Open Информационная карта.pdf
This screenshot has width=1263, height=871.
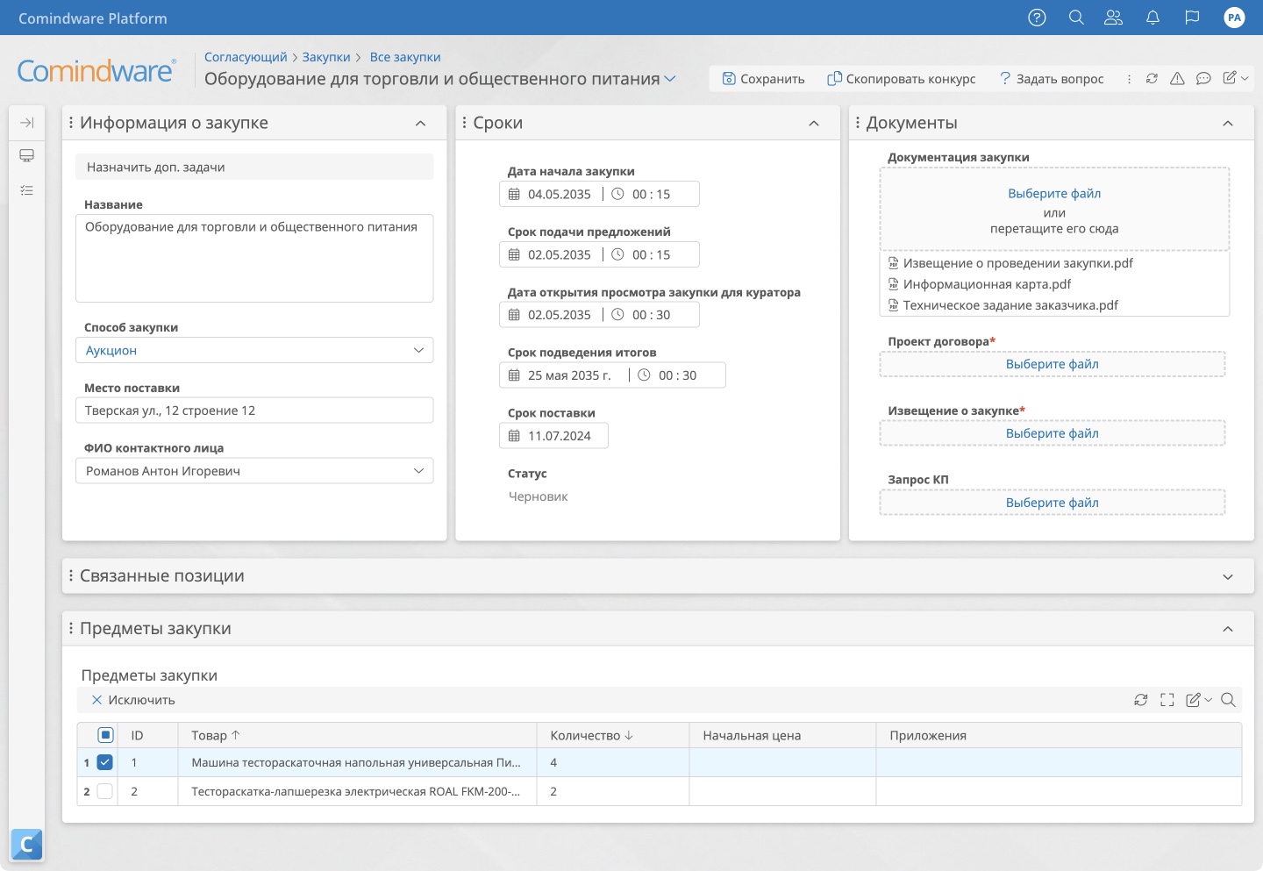point(988,284)
